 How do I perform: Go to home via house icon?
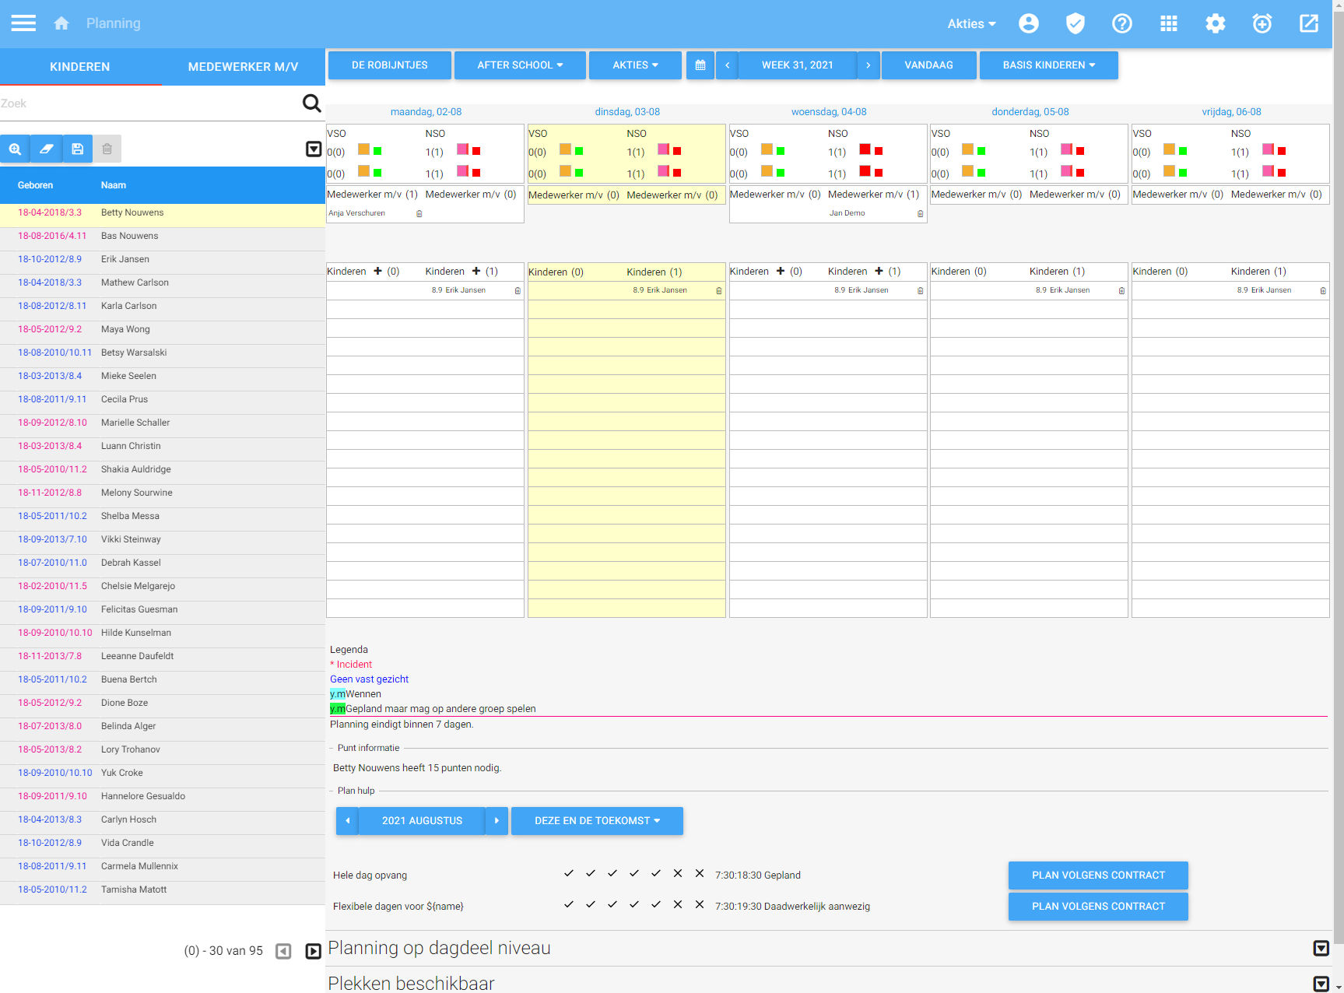[x=61, y=23]
